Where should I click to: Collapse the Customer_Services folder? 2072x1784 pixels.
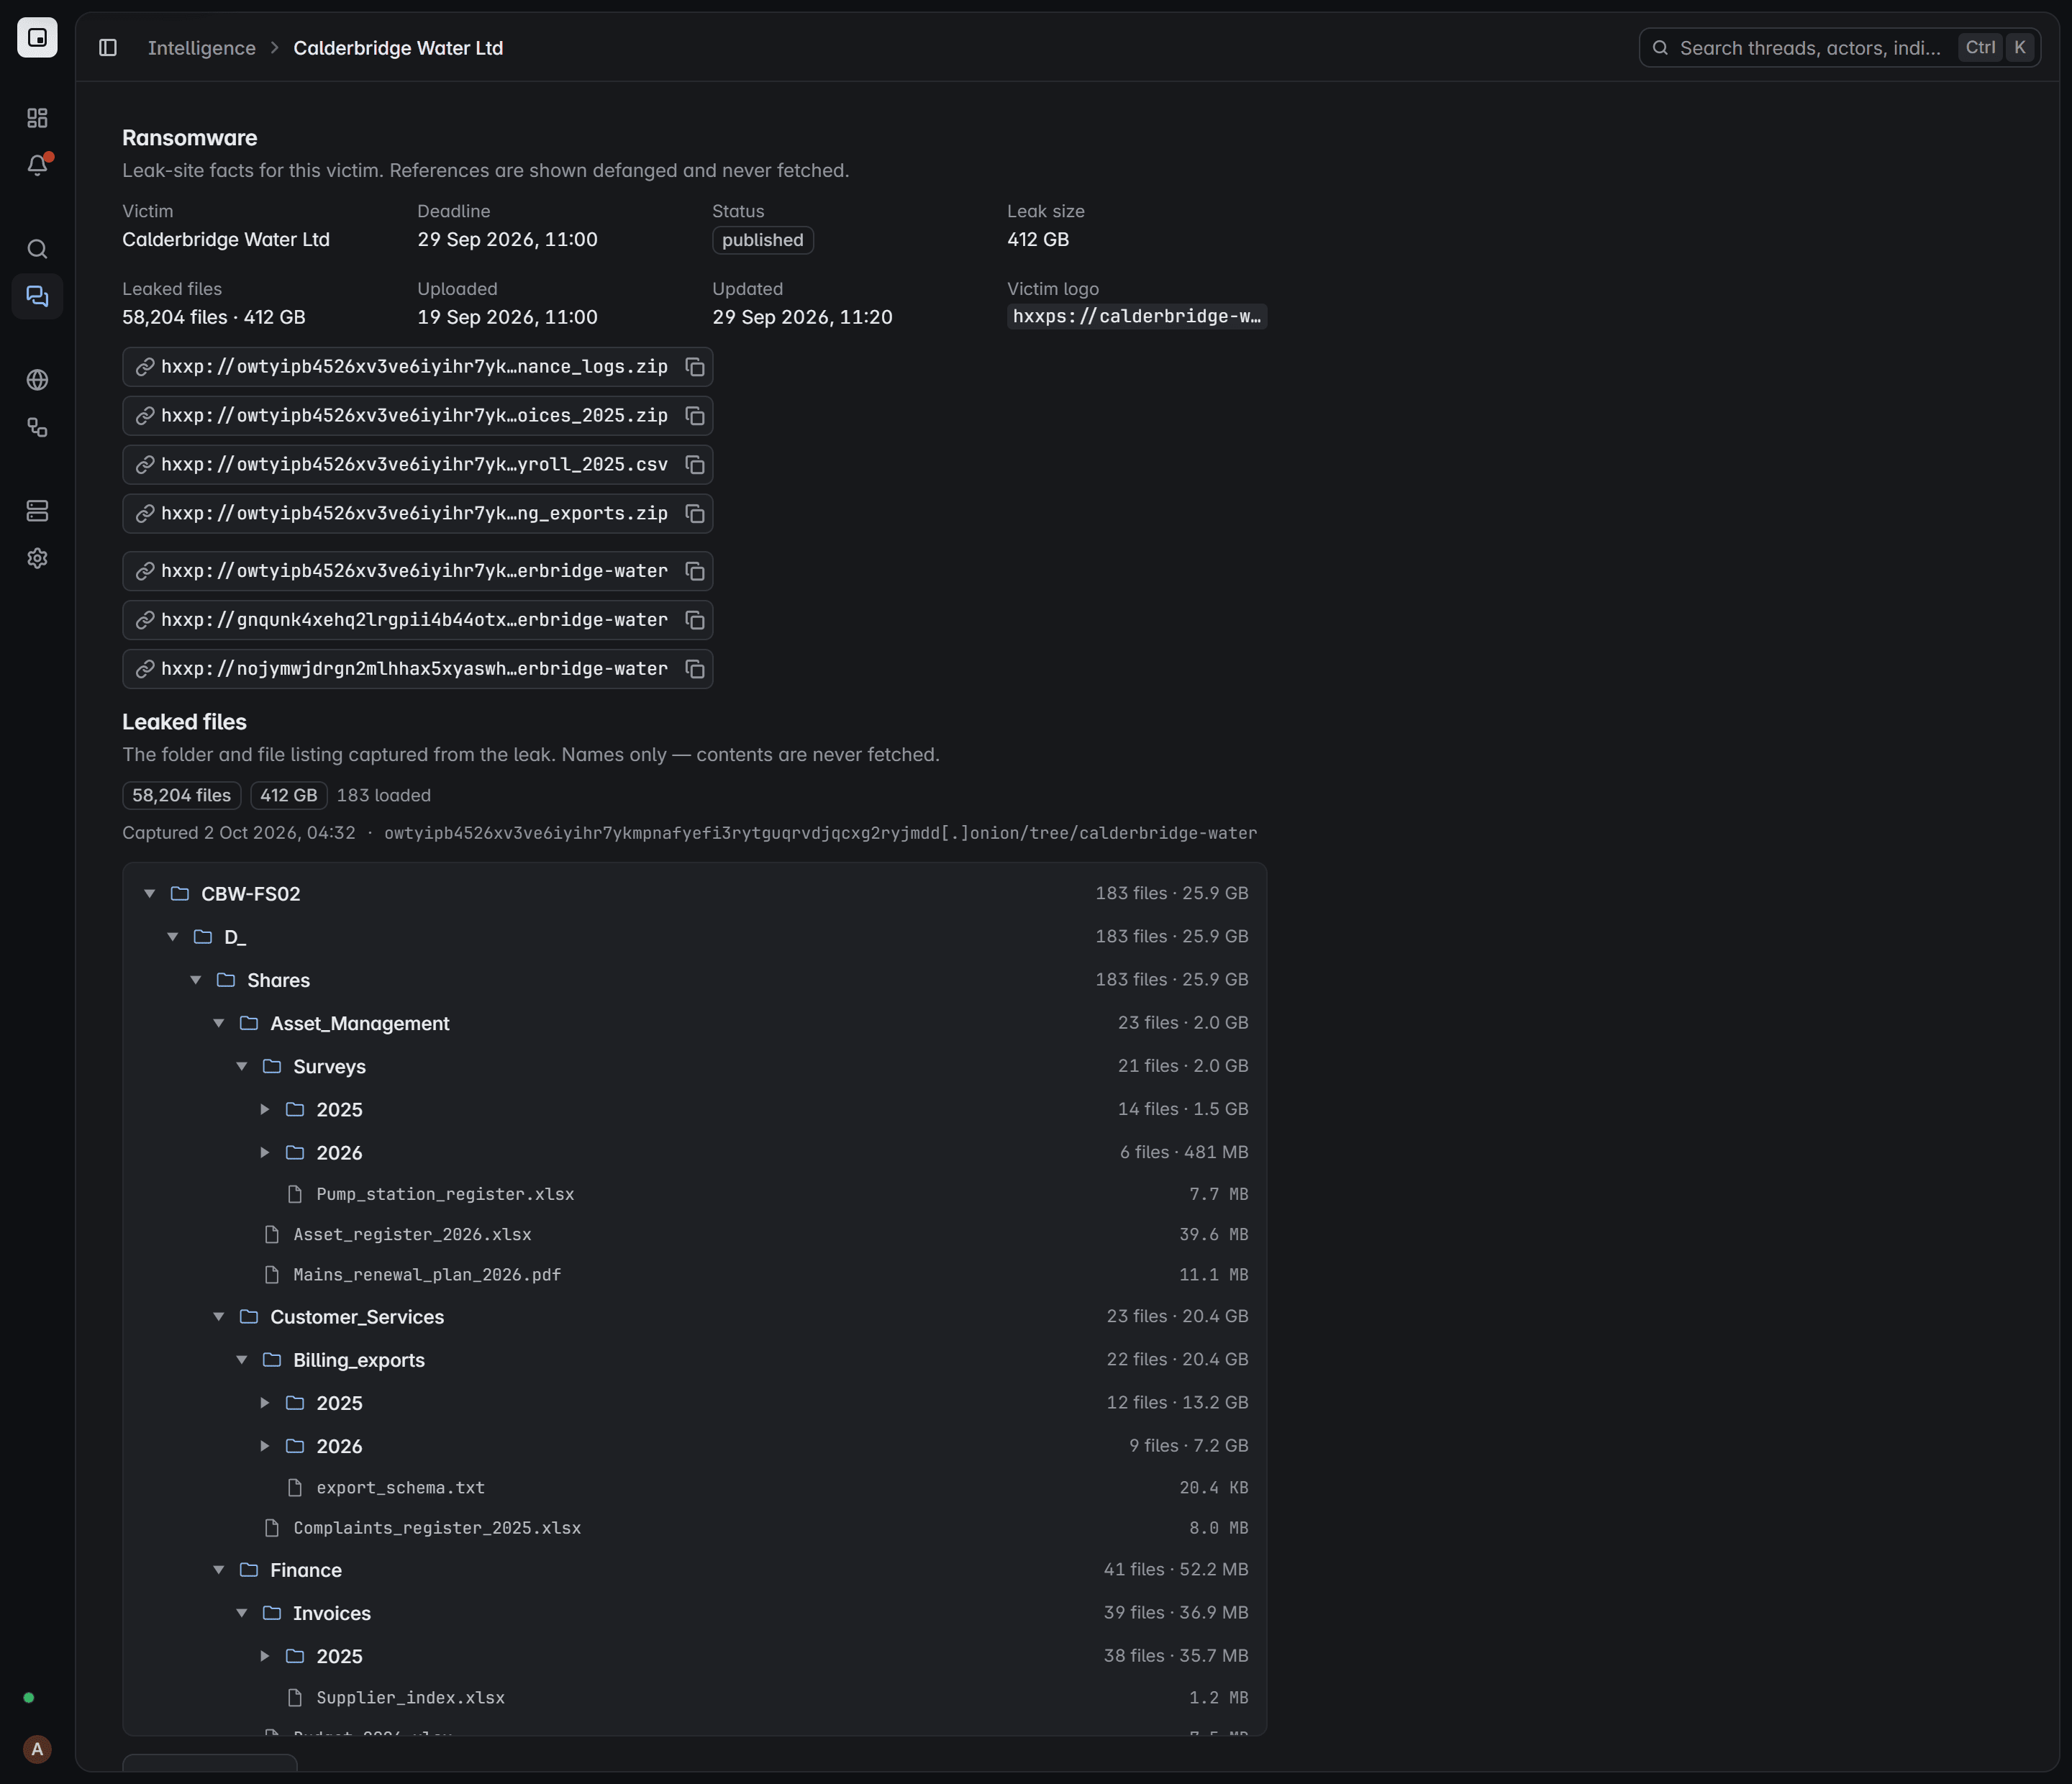pos(219,1317)
